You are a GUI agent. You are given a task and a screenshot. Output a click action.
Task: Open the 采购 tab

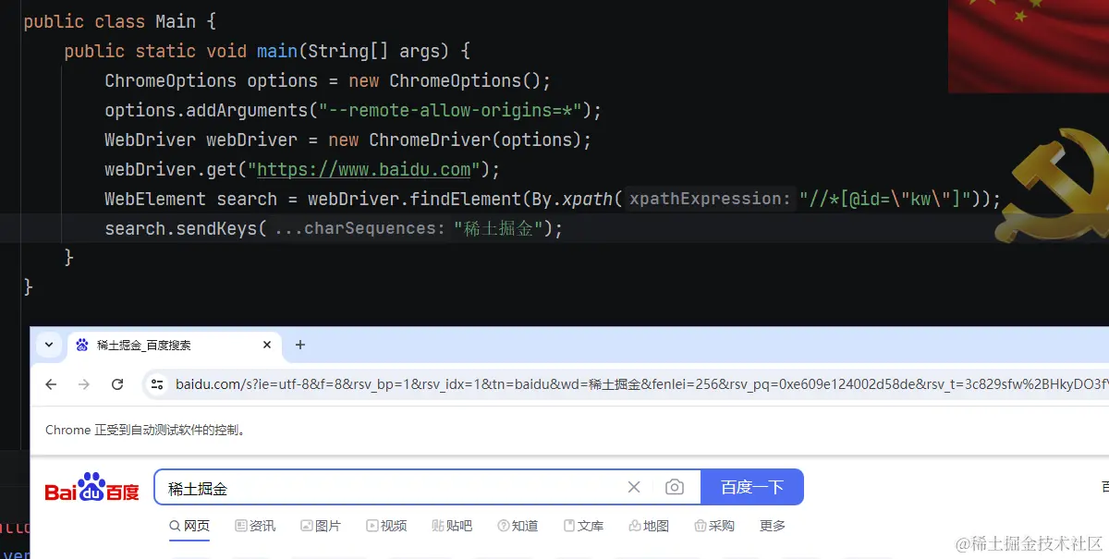click(x=714, y=526)
